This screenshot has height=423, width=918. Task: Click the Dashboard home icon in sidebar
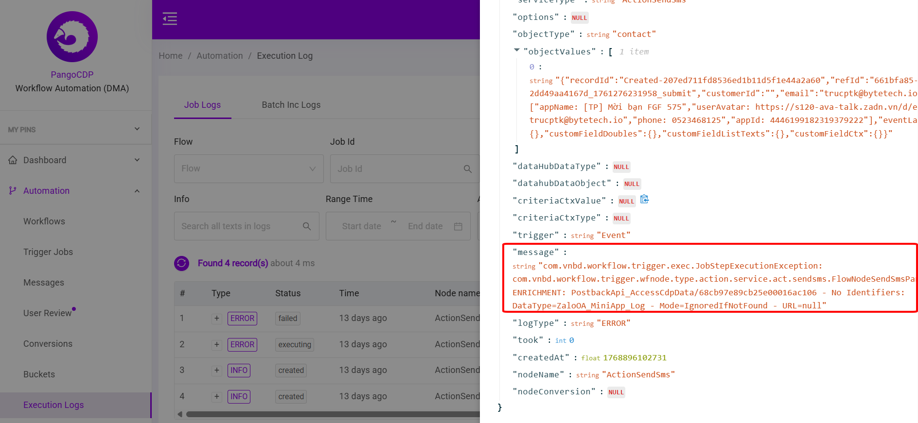coord(13,160)
